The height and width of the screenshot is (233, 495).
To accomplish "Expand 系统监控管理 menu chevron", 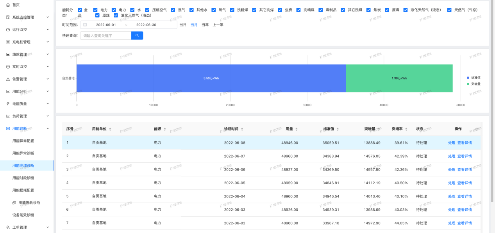I will click(x=48, y=17).
